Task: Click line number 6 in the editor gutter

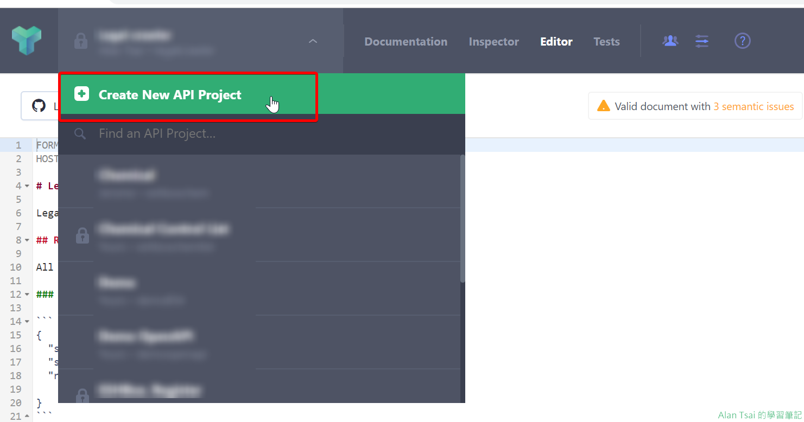Action: [18, 213]
